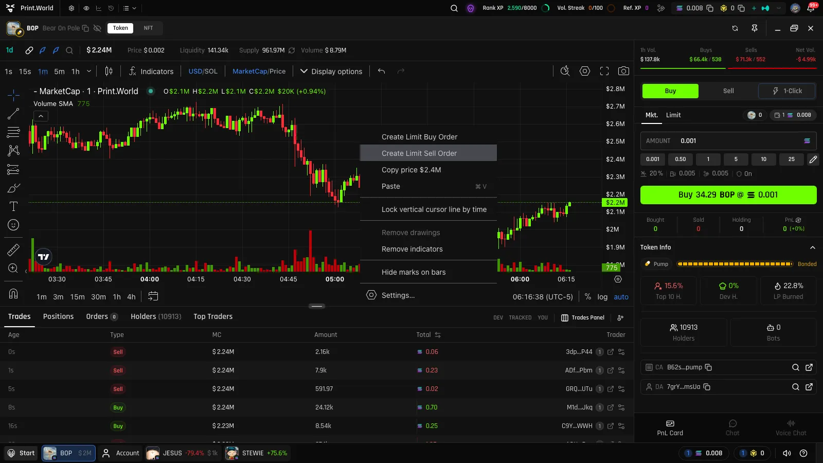Open the quick search magnifier icon
The height and width of the screenshot is (463, 823).
pyautogui.click(x=565, y=71)
